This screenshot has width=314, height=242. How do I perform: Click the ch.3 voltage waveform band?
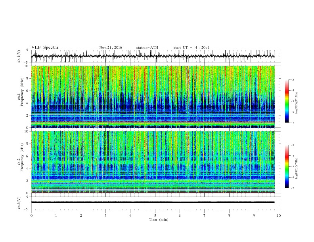[153, 202]
